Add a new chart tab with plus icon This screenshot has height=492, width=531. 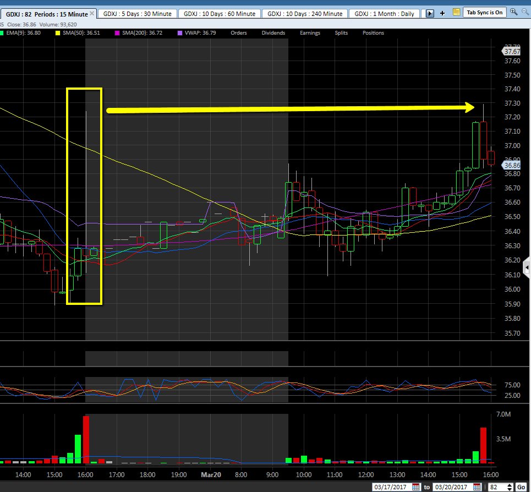(x=442, y=13)
